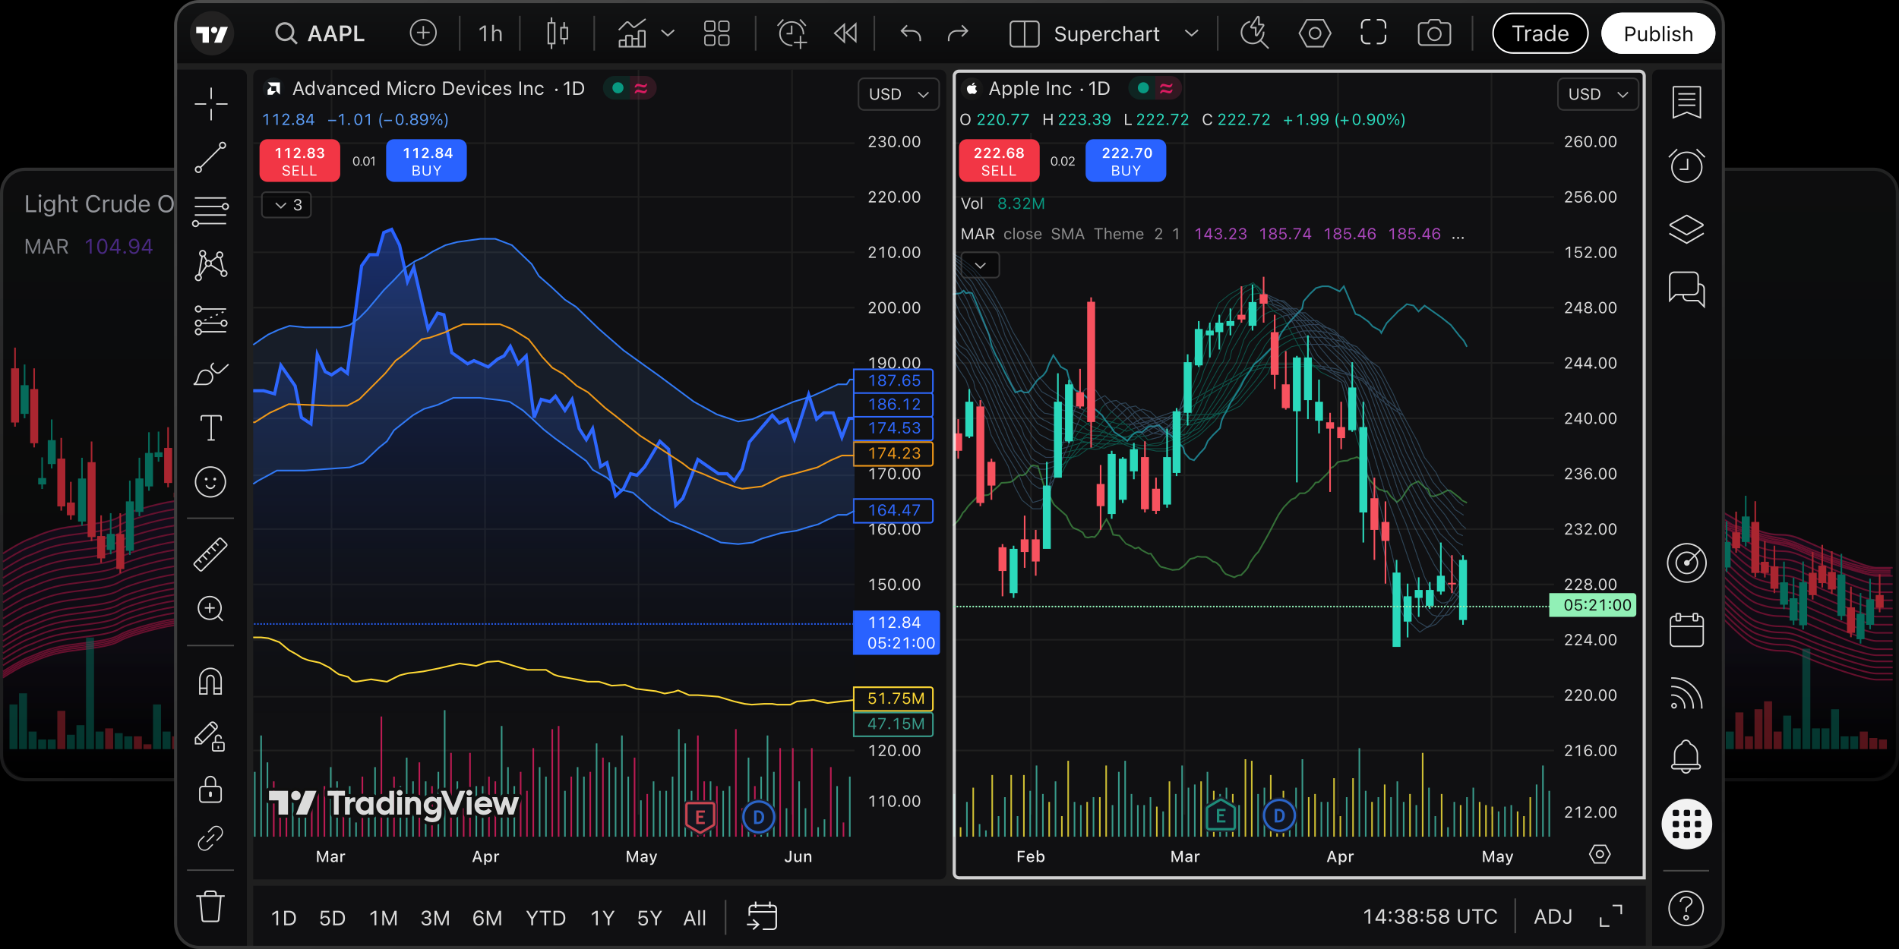
Task: Expand the collapsed 3 indicators legend
Action: coord(287,205)
